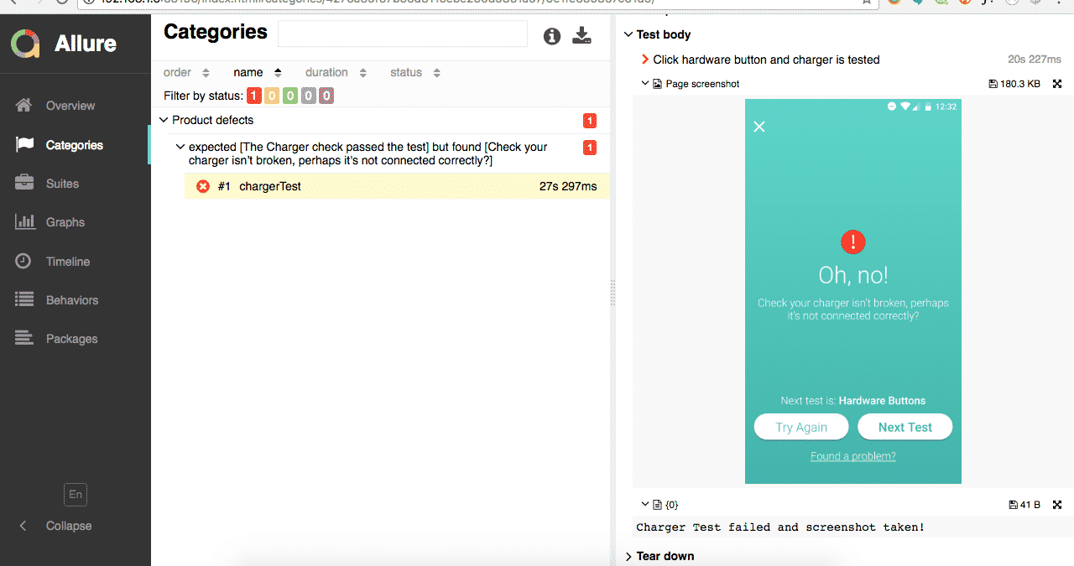Expand Page screenshot to fullscreen
This screenshot has height=566, width=1074.
(x=1057, y=84)
